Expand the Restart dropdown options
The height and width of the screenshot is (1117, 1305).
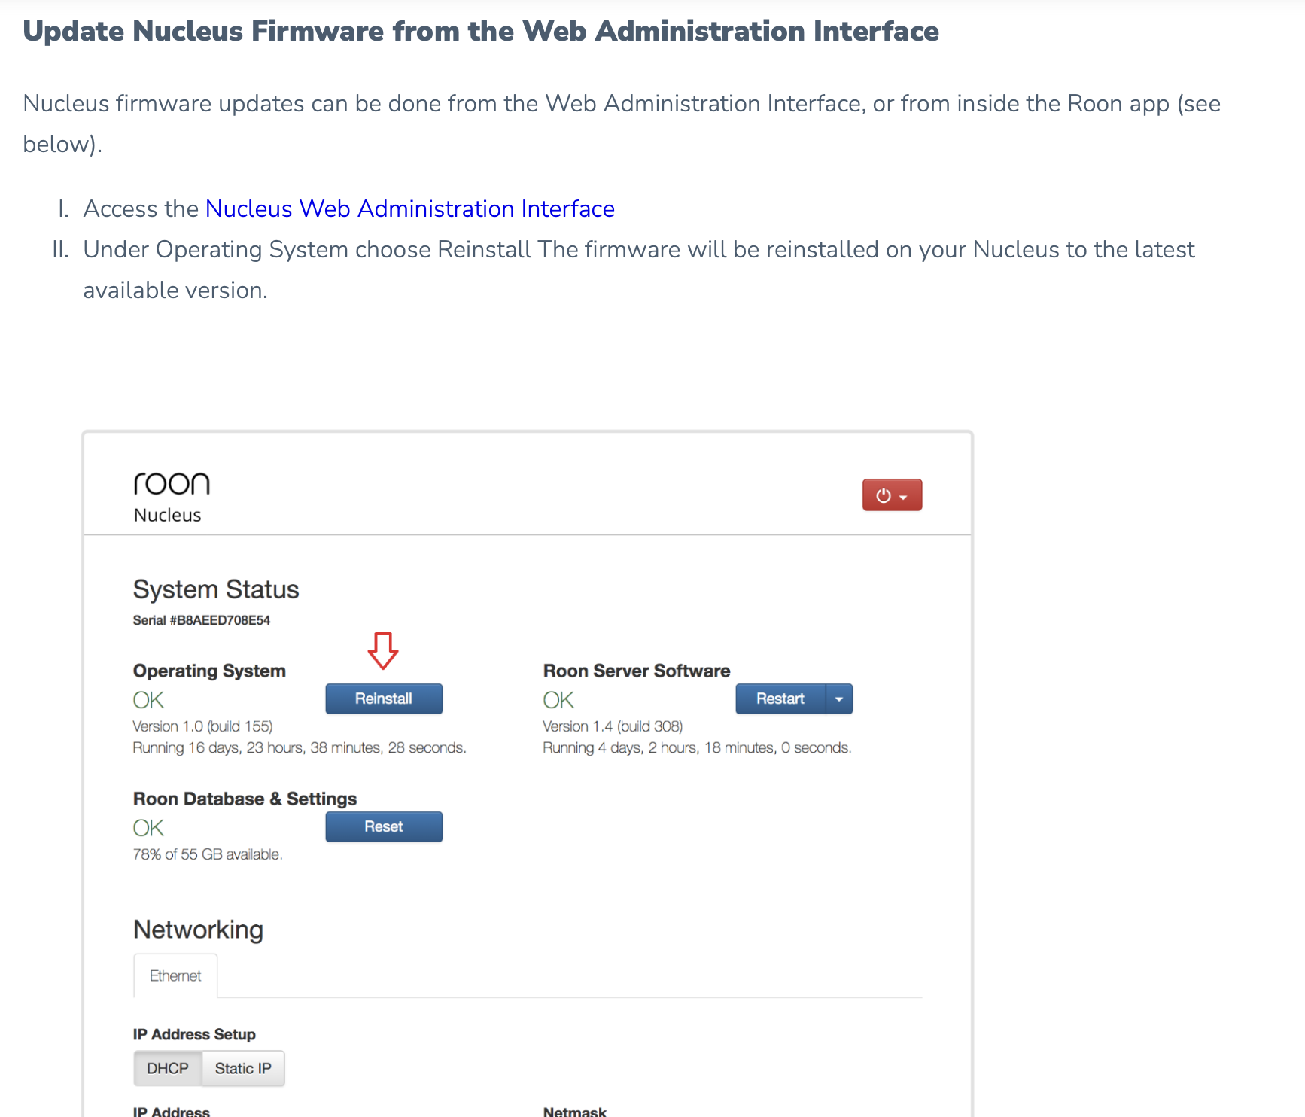[x=839, y=699]
